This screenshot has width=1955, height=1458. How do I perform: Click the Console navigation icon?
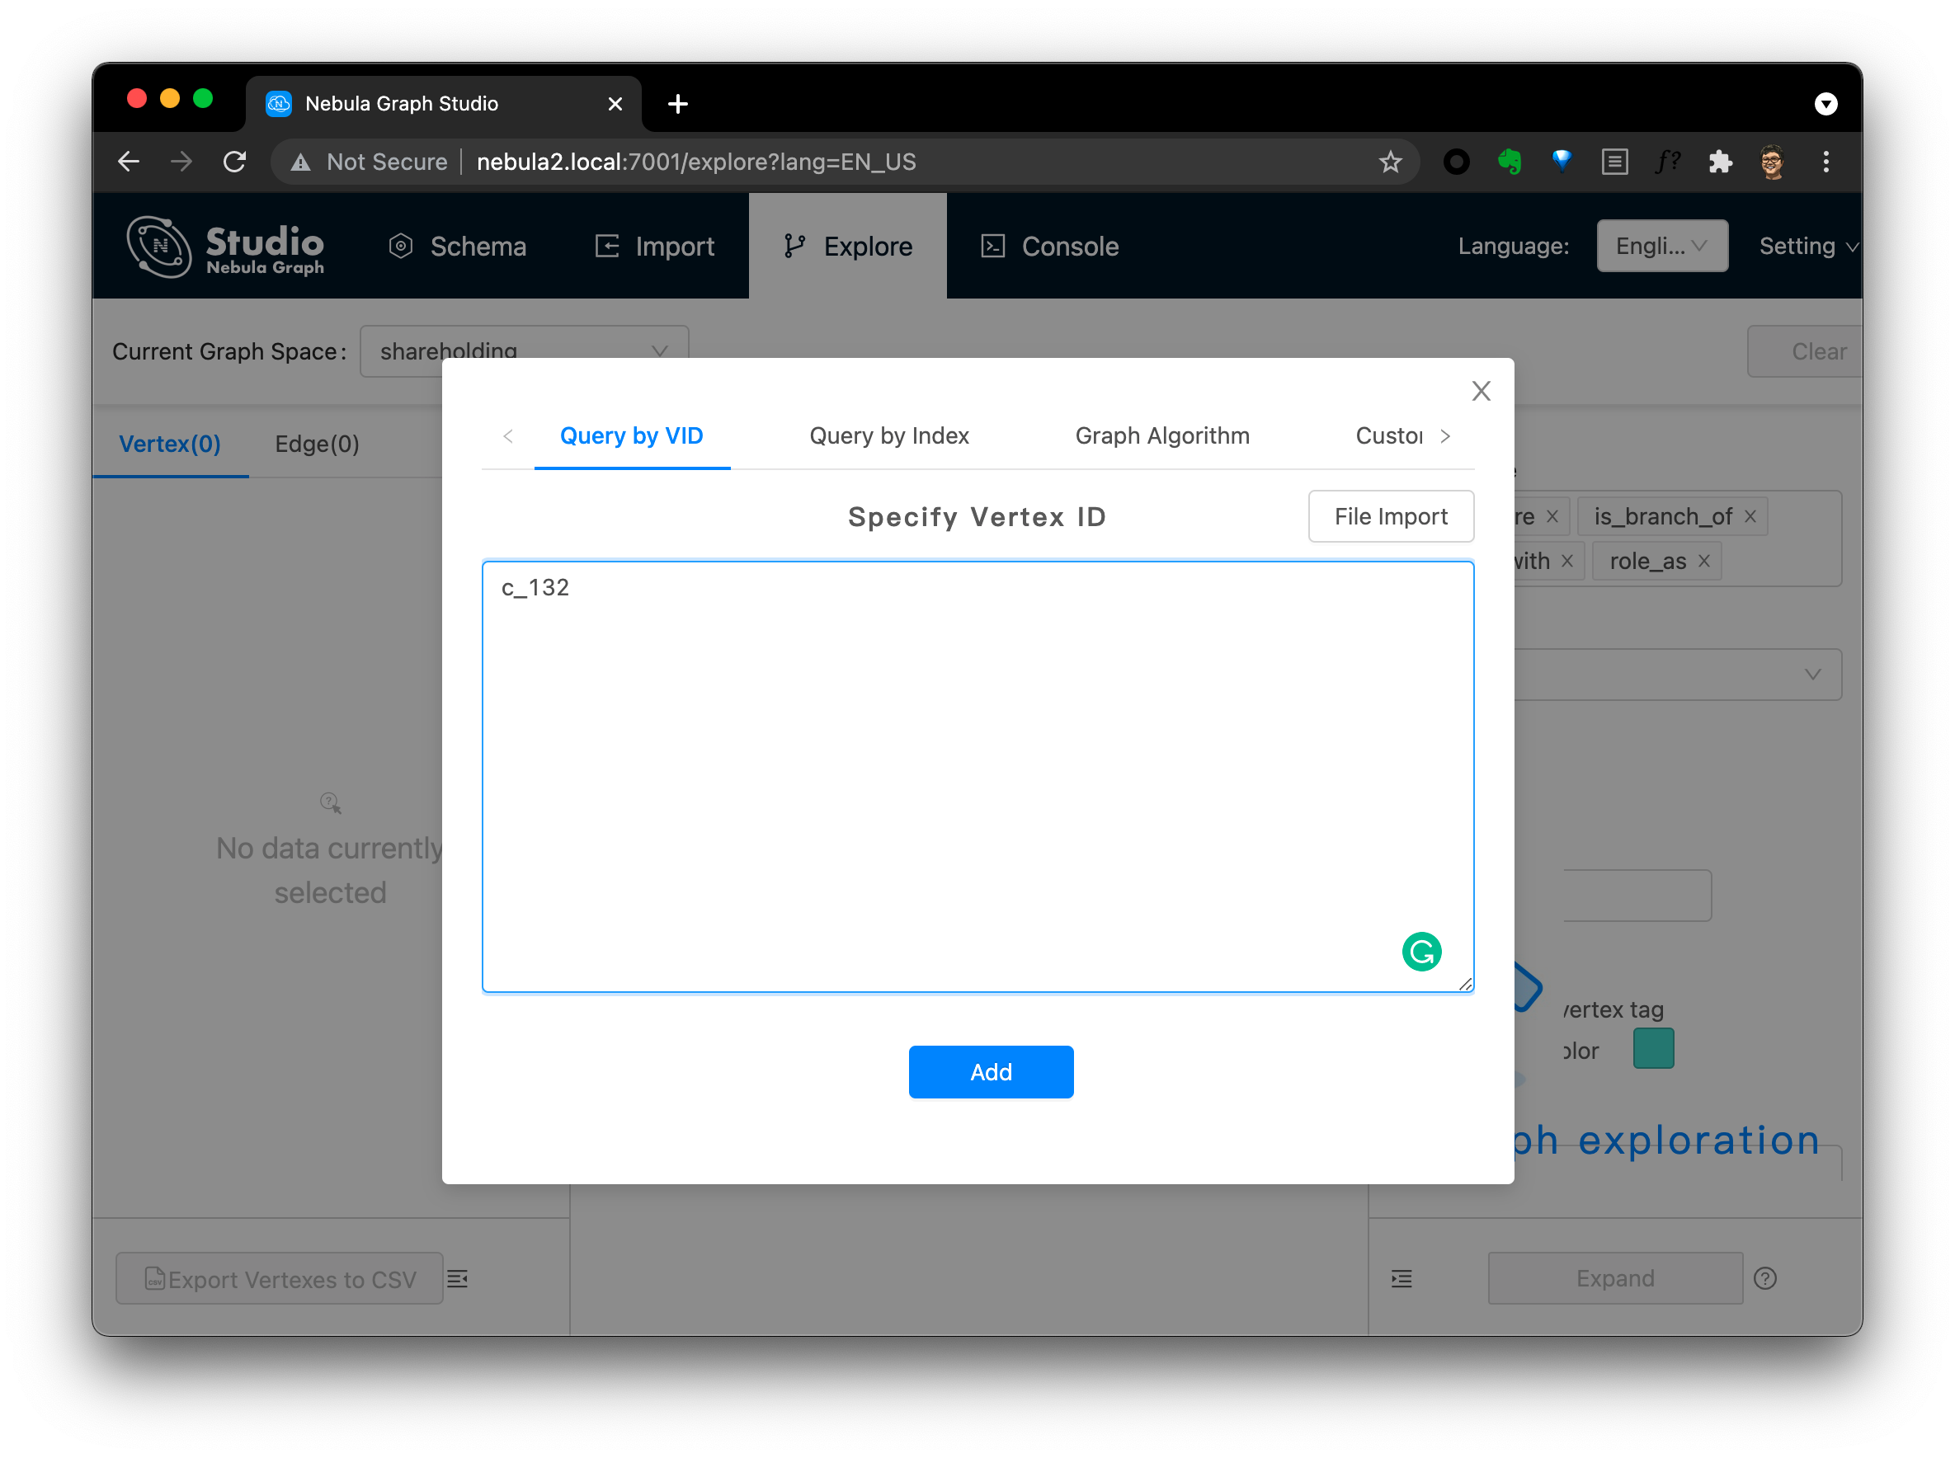point(993,247)
